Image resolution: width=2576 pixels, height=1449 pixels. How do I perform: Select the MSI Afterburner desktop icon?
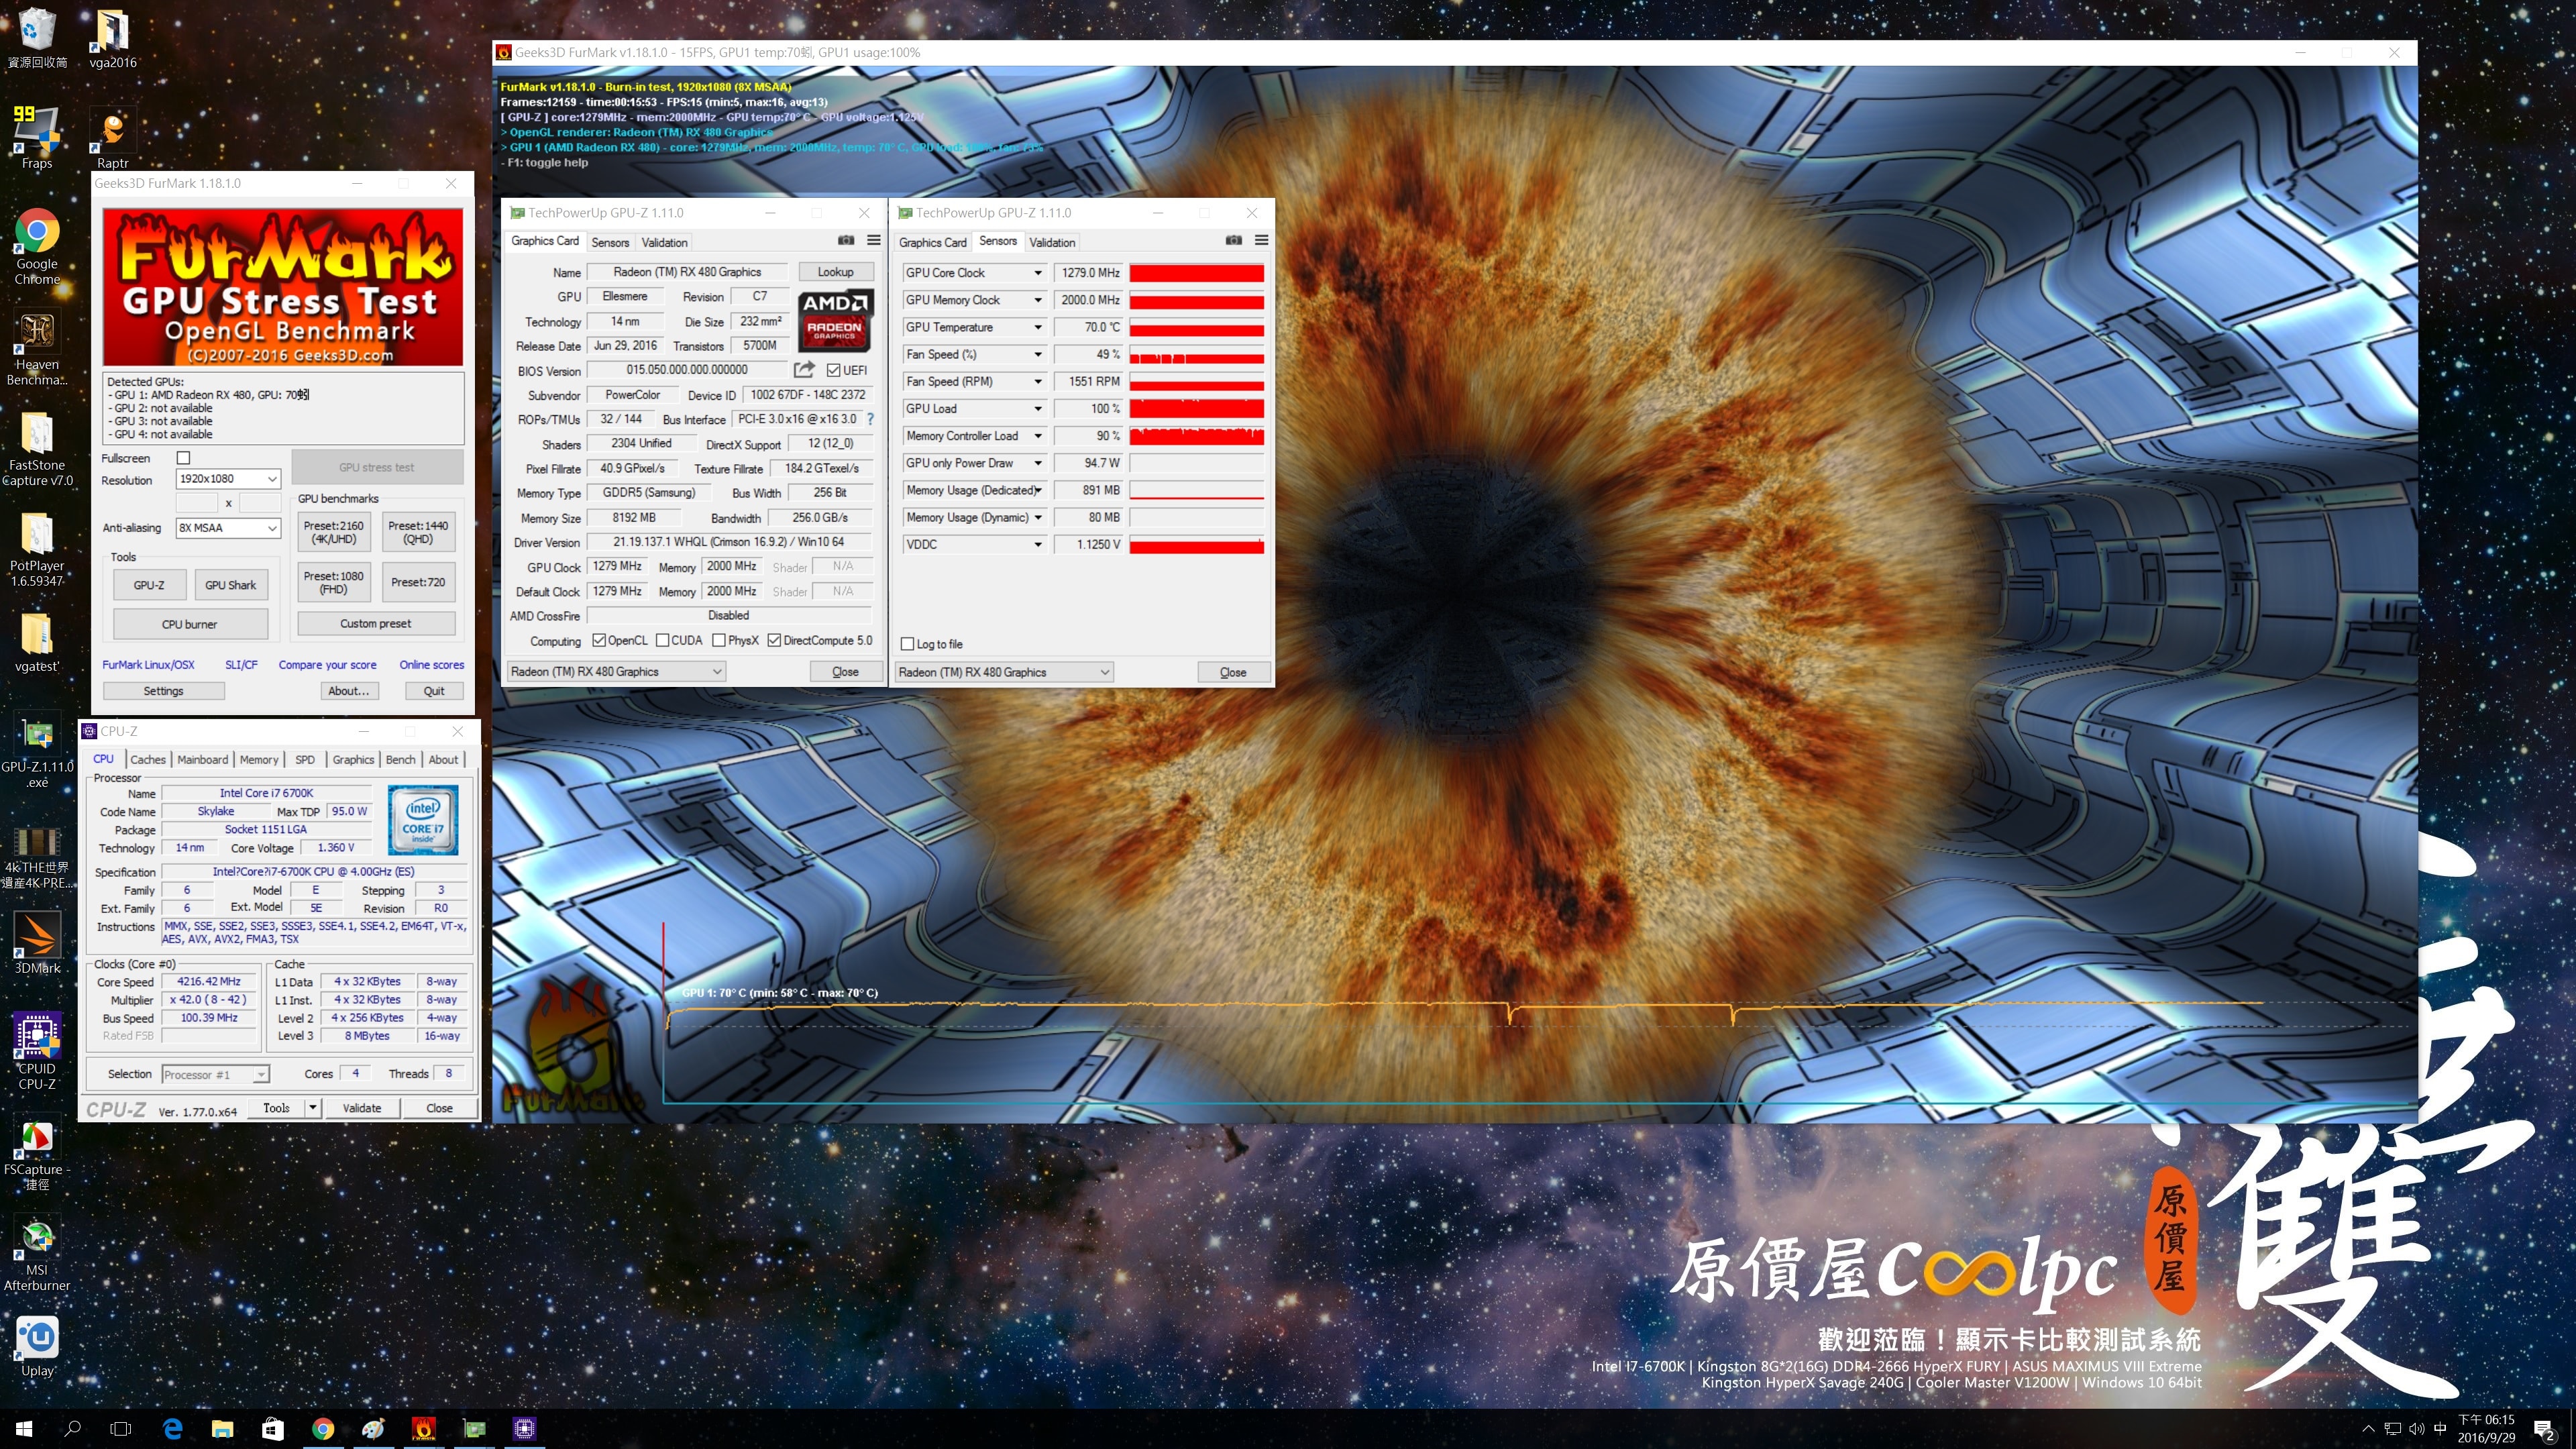click(37, 1254)
